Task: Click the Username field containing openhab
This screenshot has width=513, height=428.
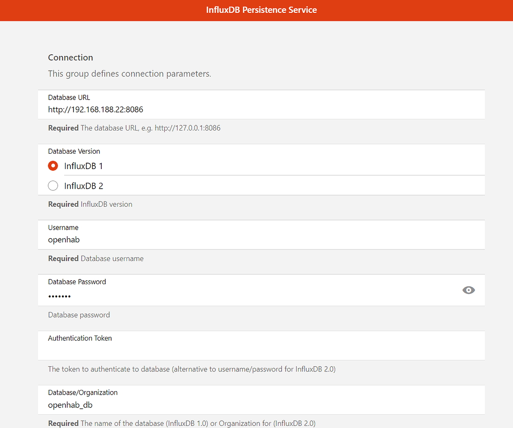Action: pyautogui.click(x=171, y=240)
